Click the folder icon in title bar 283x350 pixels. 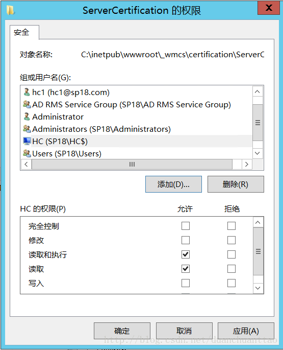click(x=10, y=10)
